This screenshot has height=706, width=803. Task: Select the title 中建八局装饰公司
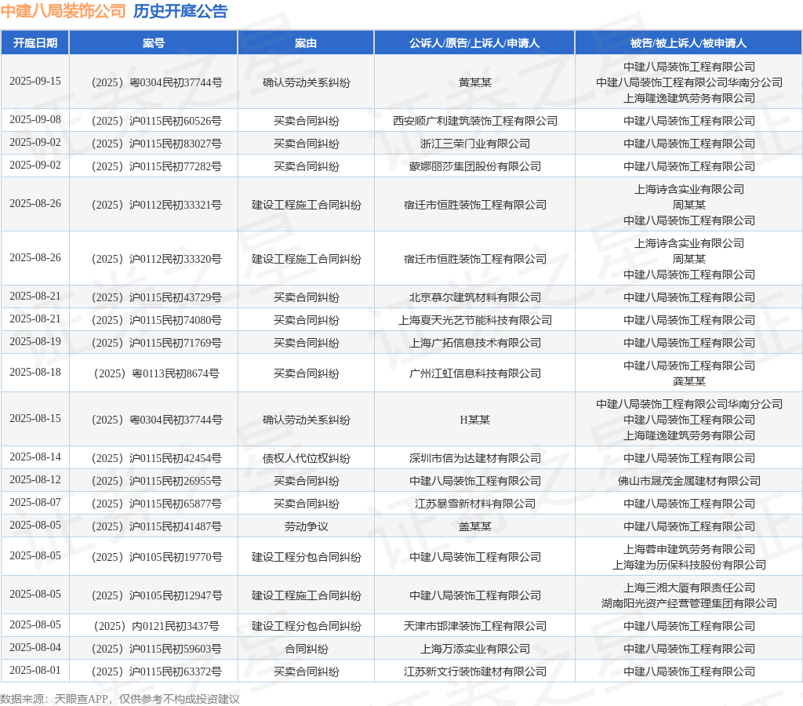pyautogui.click(x=63, y=11)
